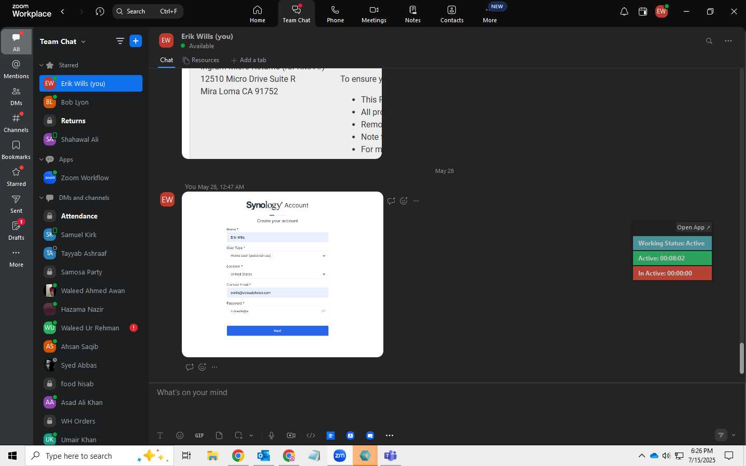Select the All chats sidebar icon
Image resolution: width=746 pixels, height=466 pixels.
(x=17, y=41)
